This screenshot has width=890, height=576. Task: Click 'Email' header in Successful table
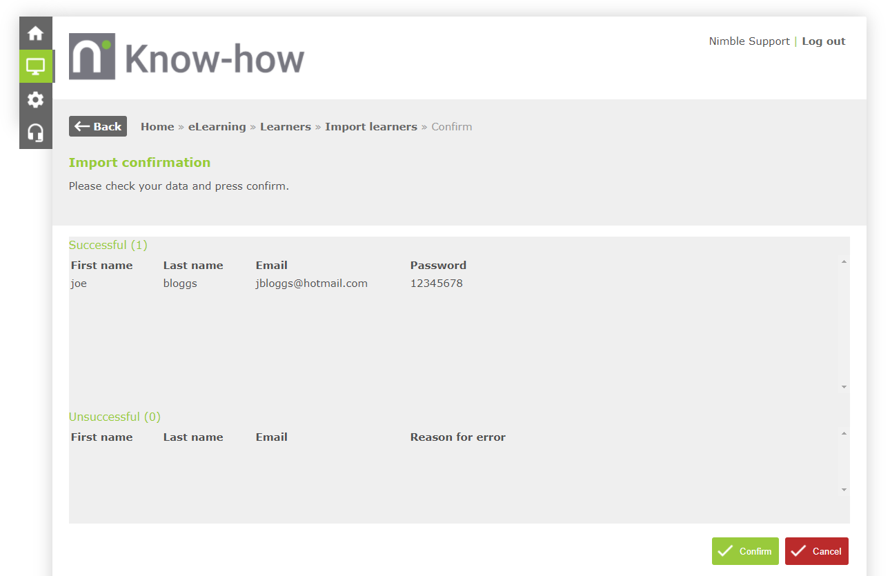[272, 266]
